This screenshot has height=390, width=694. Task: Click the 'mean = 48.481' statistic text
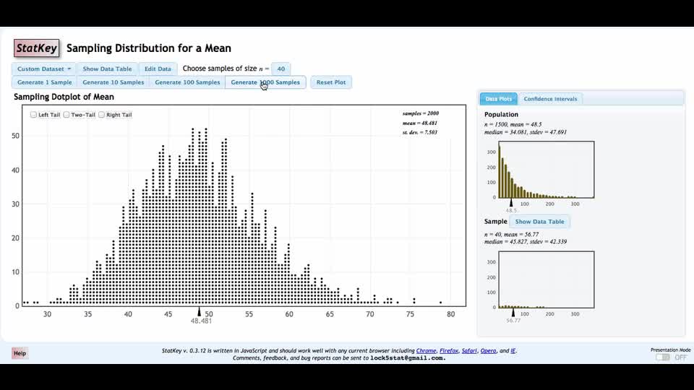click(x=419, y=123)
